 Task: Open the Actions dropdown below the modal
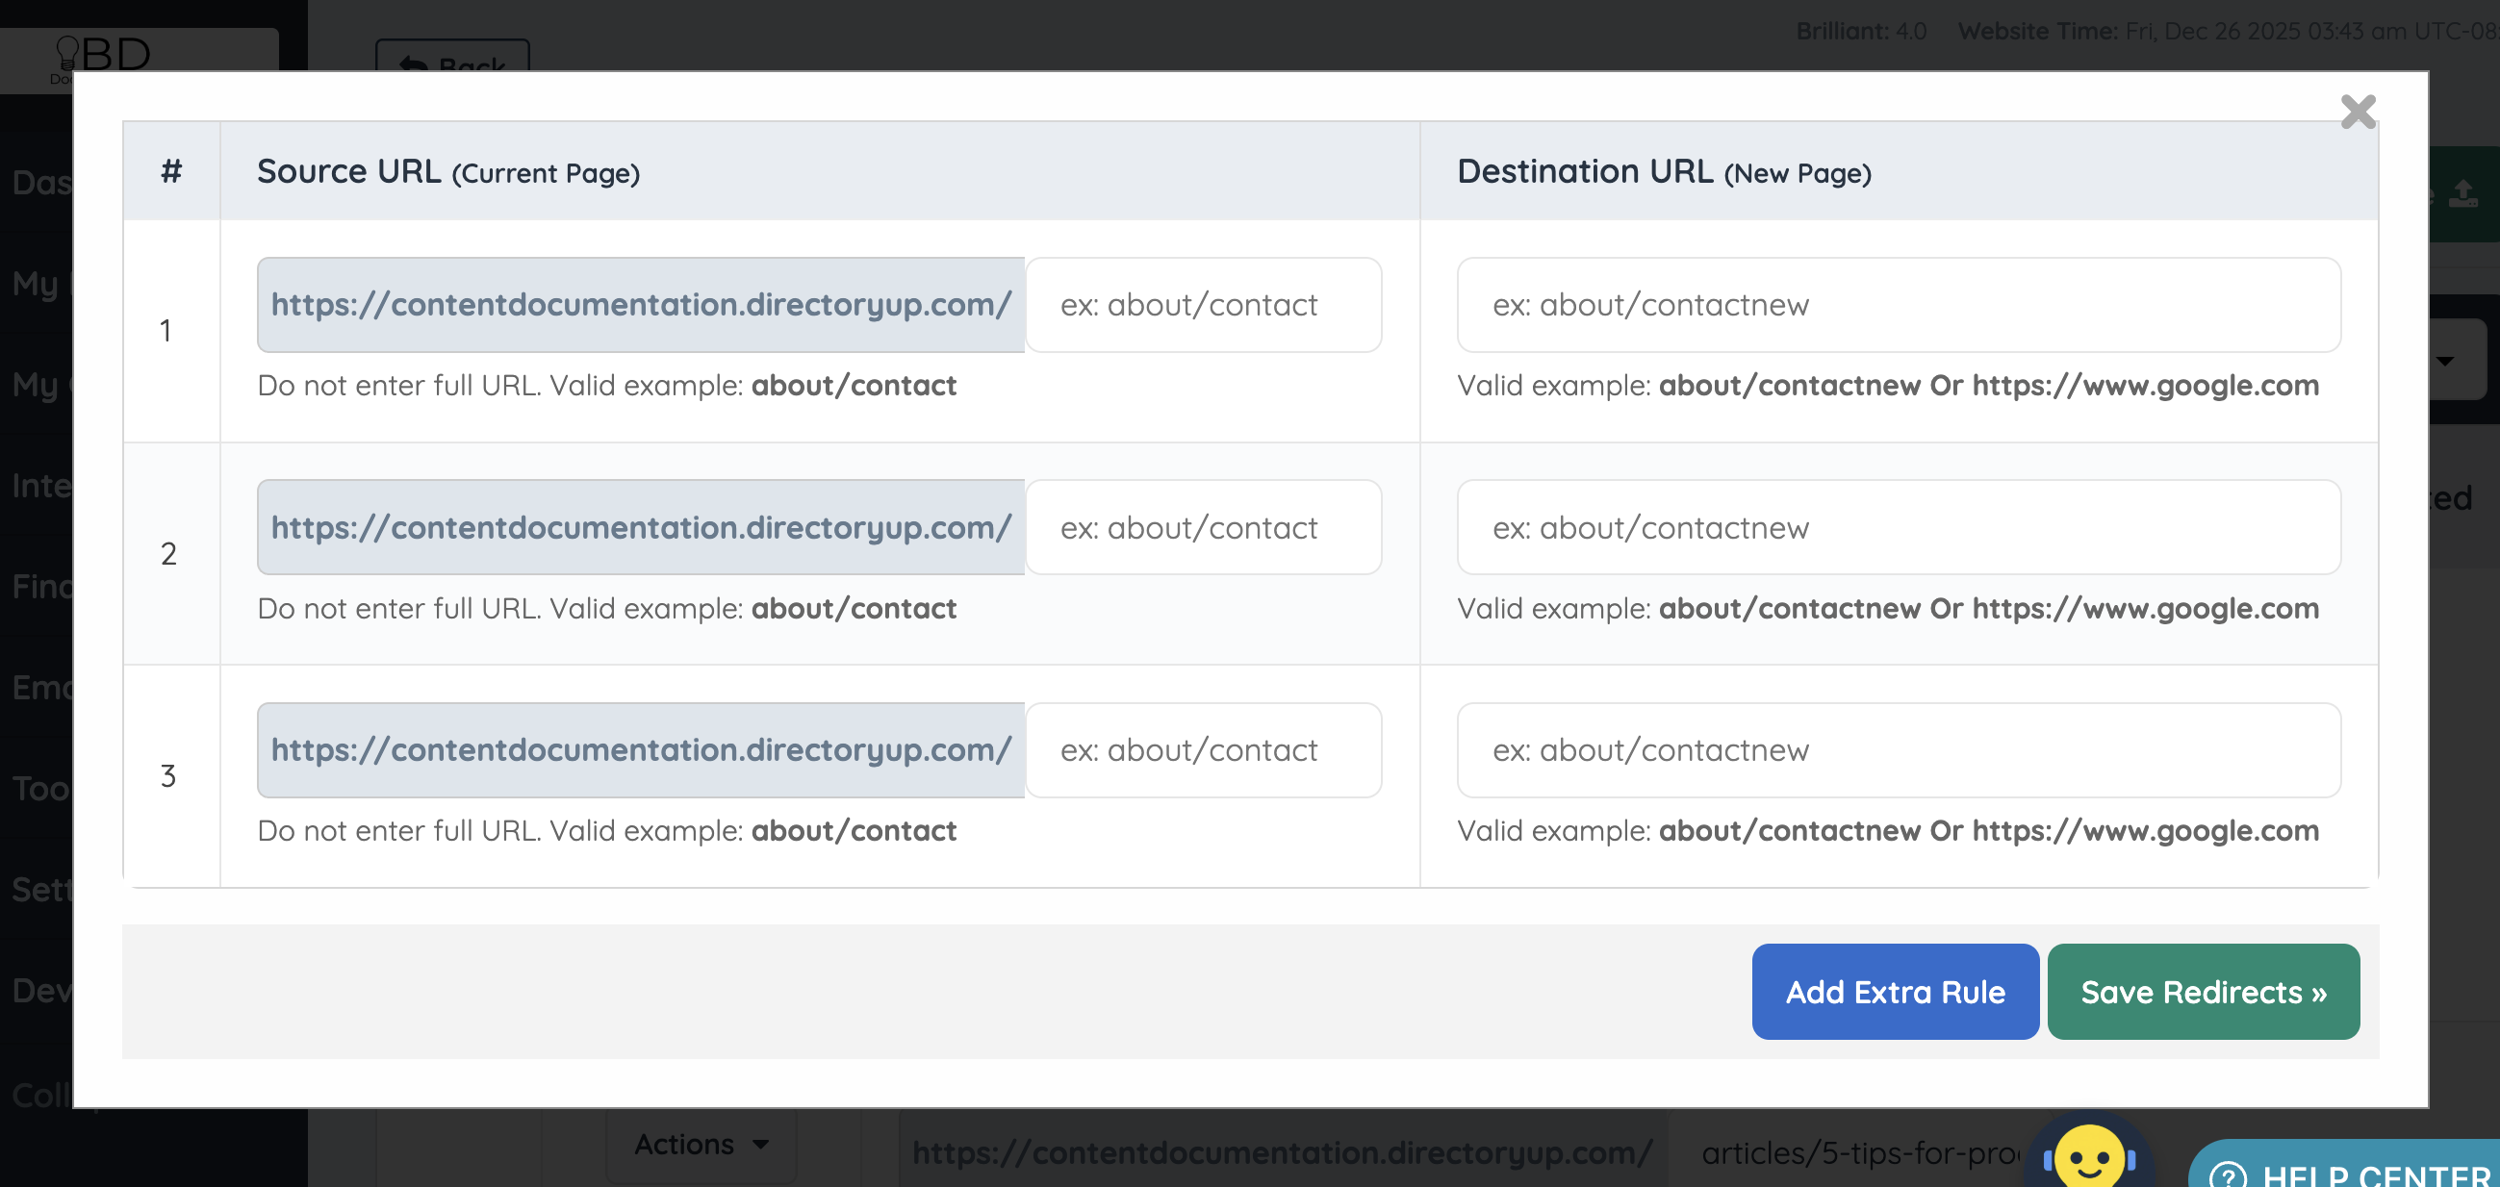[701, 1145]
